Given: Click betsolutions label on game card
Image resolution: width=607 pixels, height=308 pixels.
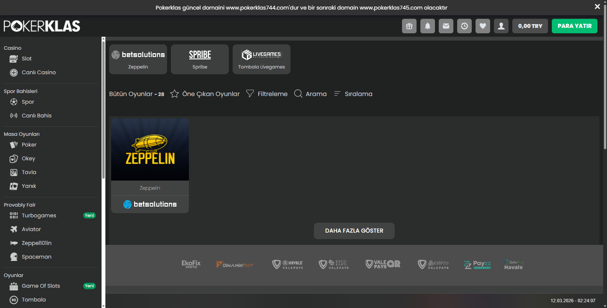Looking at the screenshot, I should pos(150,204).
